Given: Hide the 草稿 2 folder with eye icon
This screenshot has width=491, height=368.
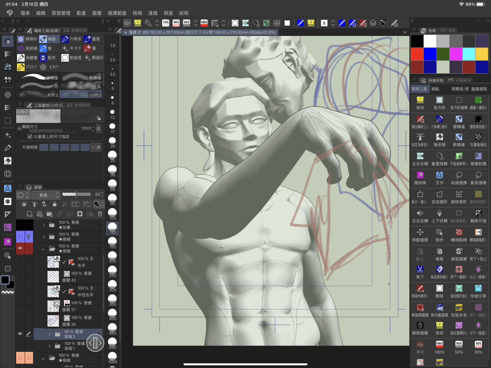Looking at the screenshot, I should click(20, 334).
